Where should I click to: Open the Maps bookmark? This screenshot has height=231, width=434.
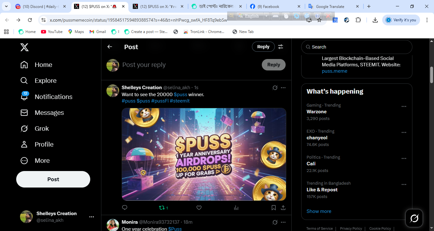[x=76, y=32]
